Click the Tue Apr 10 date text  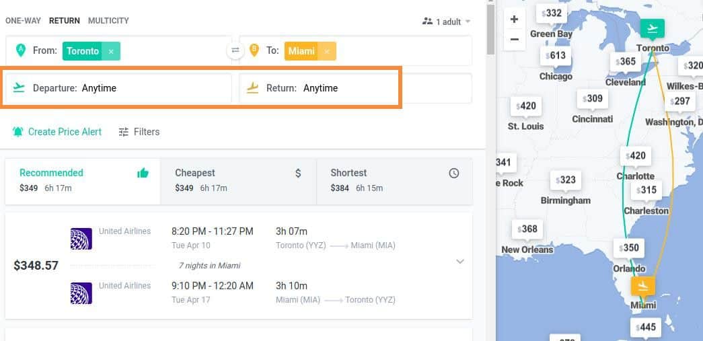point(190,245)
